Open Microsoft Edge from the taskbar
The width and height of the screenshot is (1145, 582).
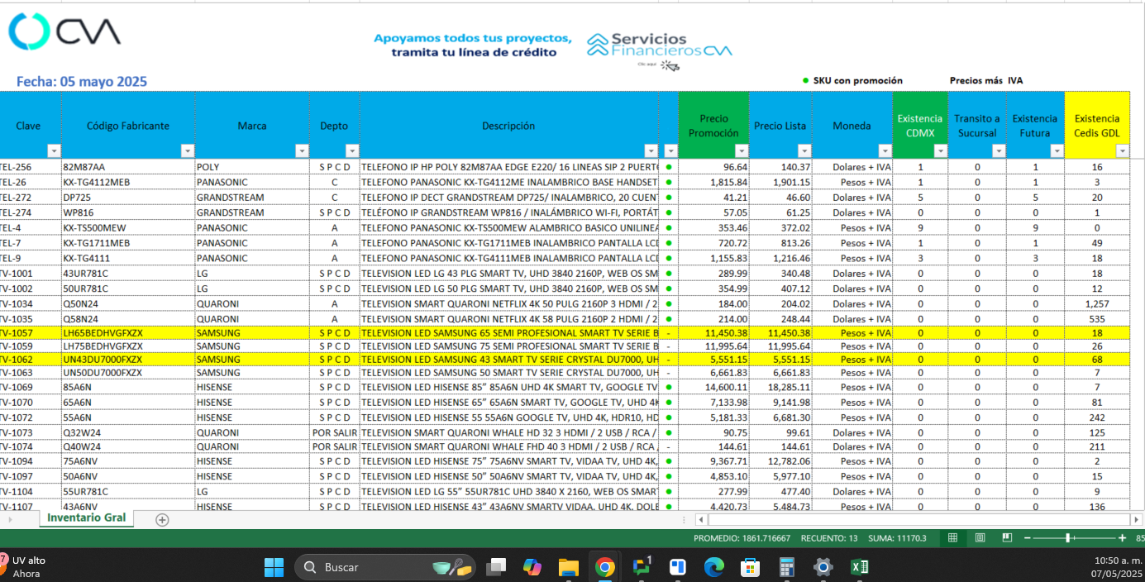pos(713,567)
